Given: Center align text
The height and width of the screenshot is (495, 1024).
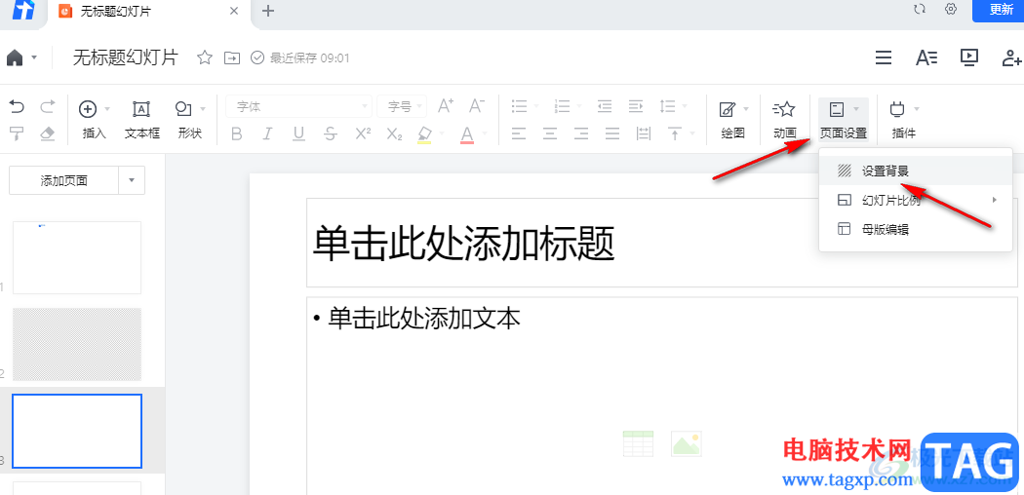Looking at the screenshot, I should pos(551,134).
